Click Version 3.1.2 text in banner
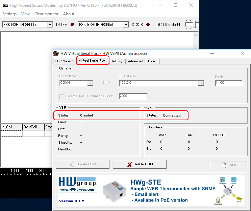Screen dimensions: 251x211 tap(72, 201)
